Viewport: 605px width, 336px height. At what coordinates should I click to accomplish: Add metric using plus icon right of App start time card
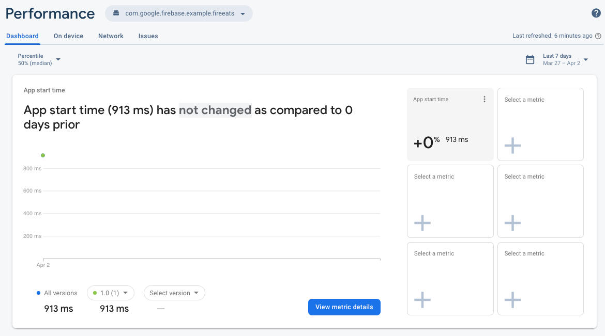click(512, 146)
